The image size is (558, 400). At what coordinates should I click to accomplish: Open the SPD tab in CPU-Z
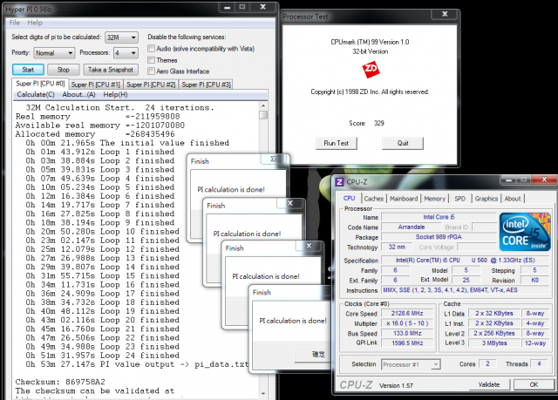pyautogui.click(x=459, y=199)
